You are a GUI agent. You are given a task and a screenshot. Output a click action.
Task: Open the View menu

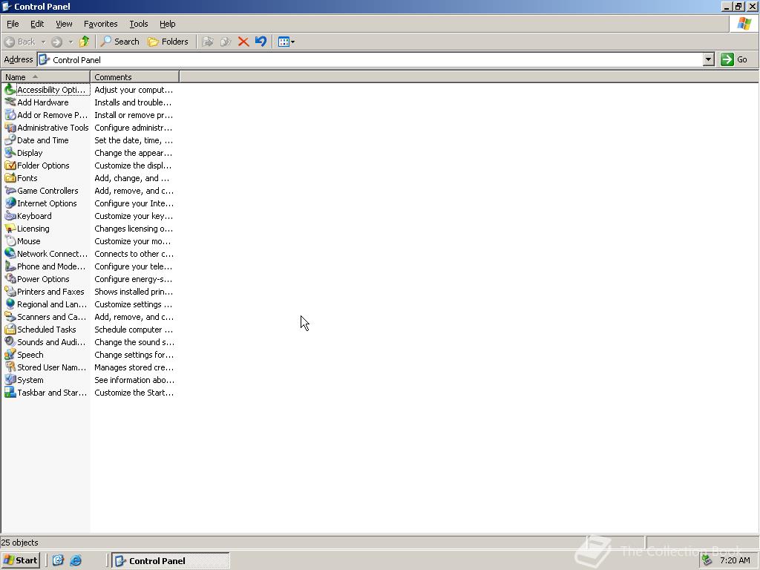click(x=64, y=24)
